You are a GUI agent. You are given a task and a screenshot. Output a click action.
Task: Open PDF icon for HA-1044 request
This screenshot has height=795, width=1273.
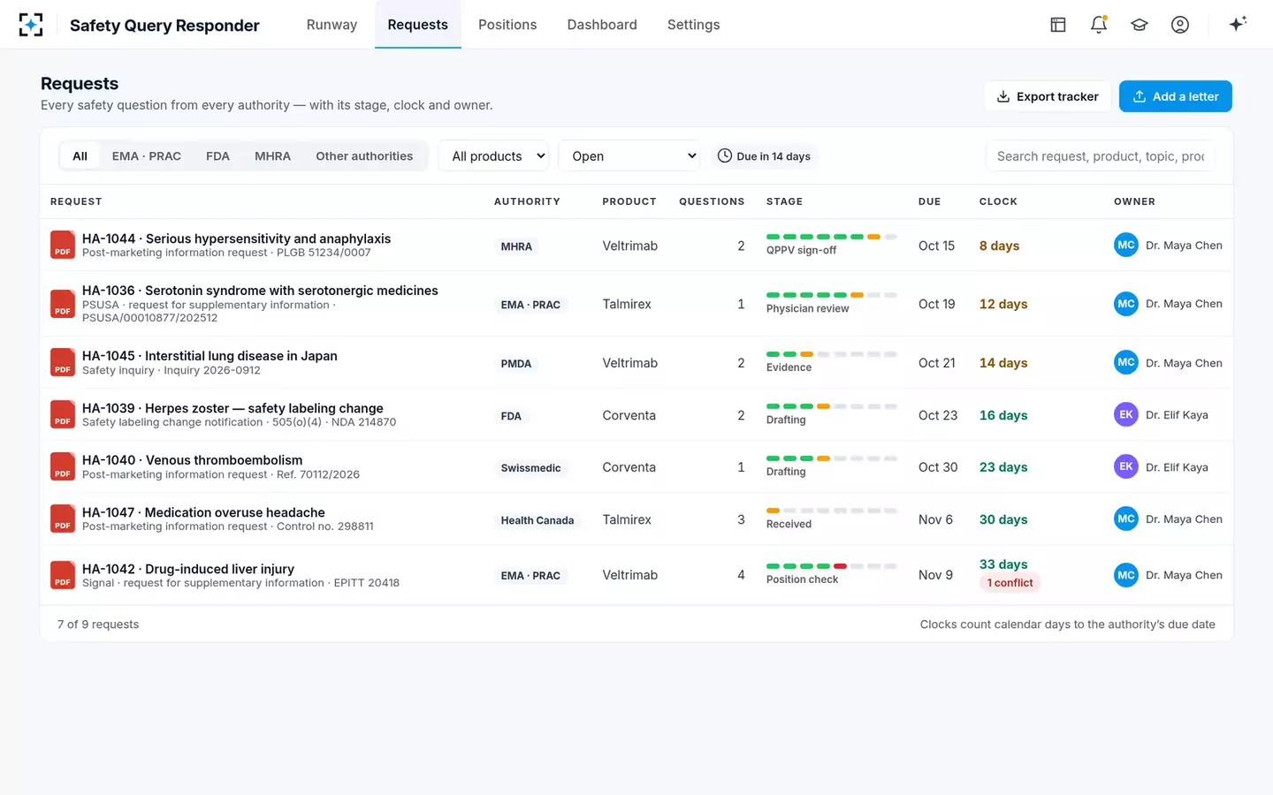(63, 245)
